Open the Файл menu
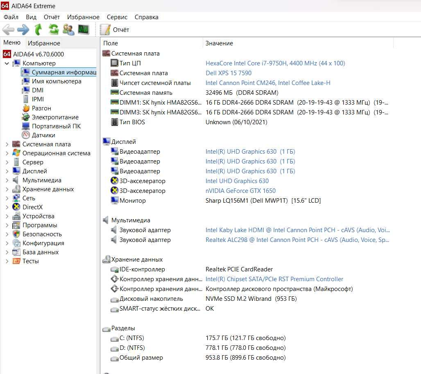Viewport: 421px width, 374px height. (x=11, y=17)
